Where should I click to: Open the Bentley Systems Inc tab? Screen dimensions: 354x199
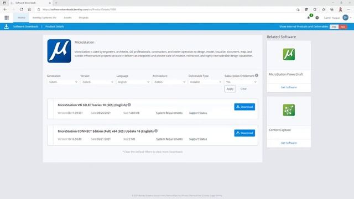click(44, 18)
